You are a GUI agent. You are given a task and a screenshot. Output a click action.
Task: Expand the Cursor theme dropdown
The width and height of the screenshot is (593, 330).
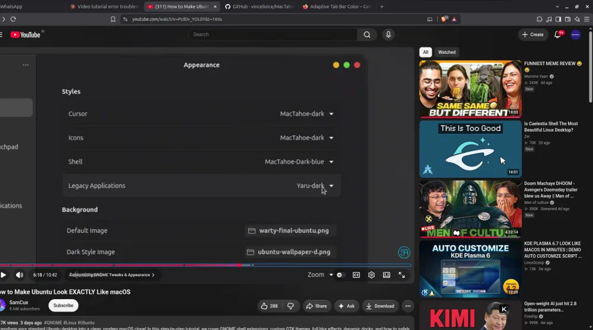pyautogui.click(x=307, y=114)
